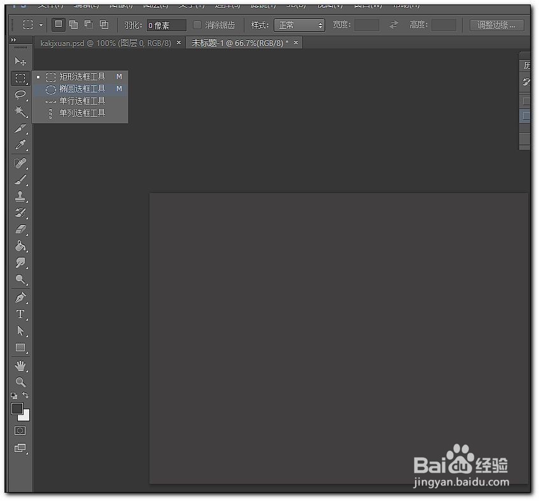Select the Brush tool
Screen dimensions: 539x501
point(20,180)
